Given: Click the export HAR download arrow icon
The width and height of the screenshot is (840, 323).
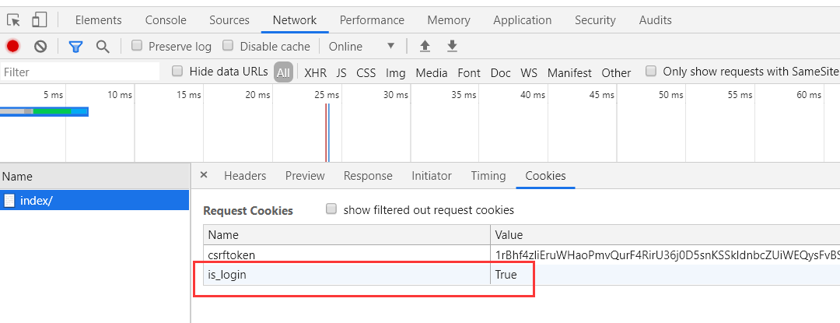Looking at the screenshot, I should [452, 46].
